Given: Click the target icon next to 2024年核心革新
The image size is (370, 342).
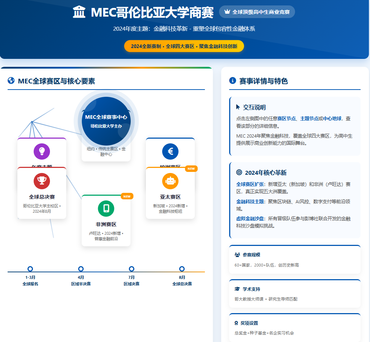Looking at the screenshot, I should tap(239, 173).
